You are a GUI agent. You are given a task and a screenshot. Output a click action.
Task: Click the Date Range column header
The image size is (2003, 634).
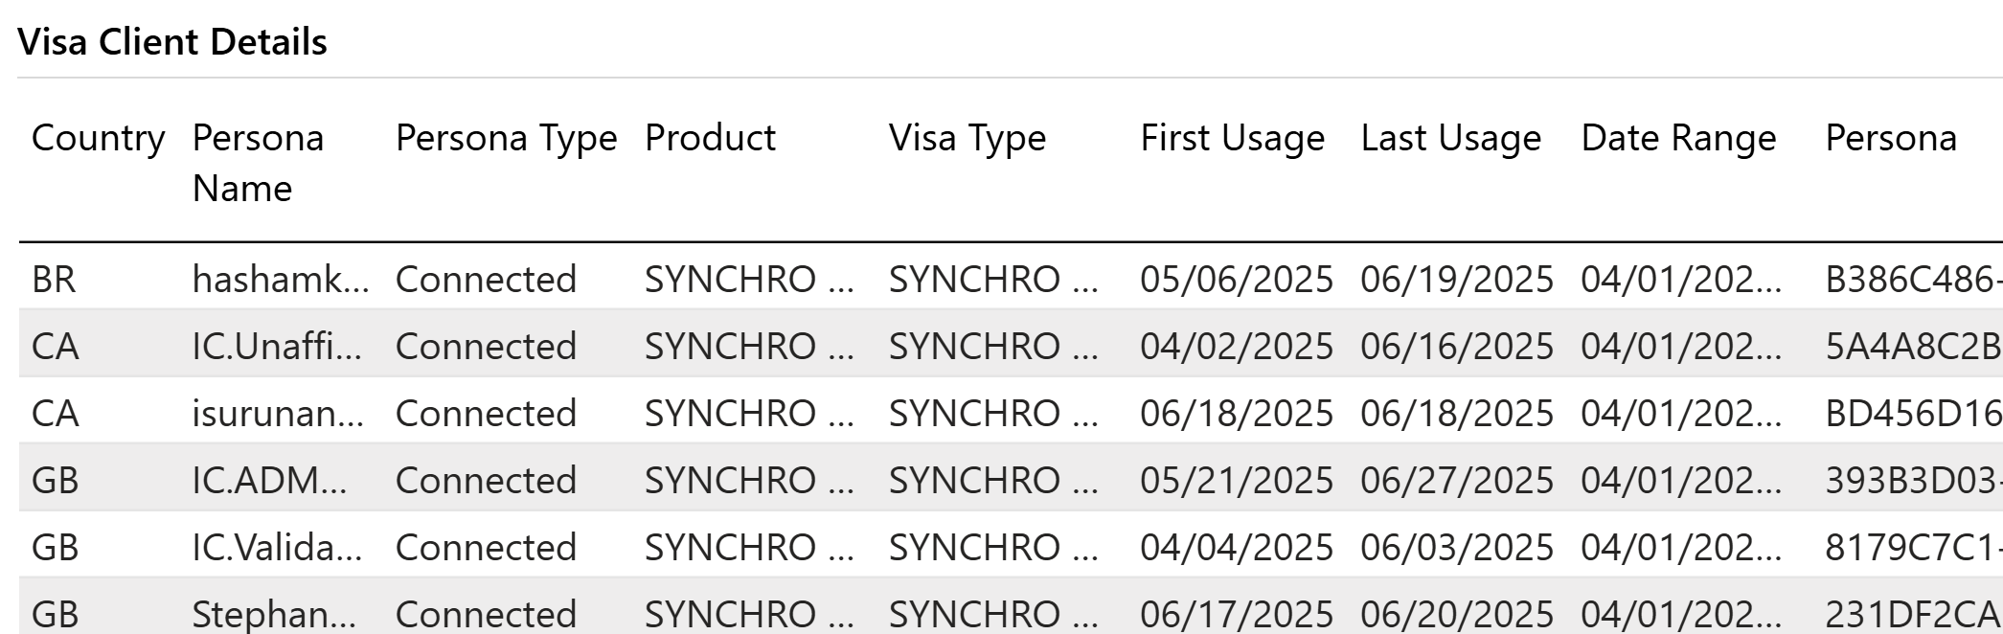click(1678, 138)
